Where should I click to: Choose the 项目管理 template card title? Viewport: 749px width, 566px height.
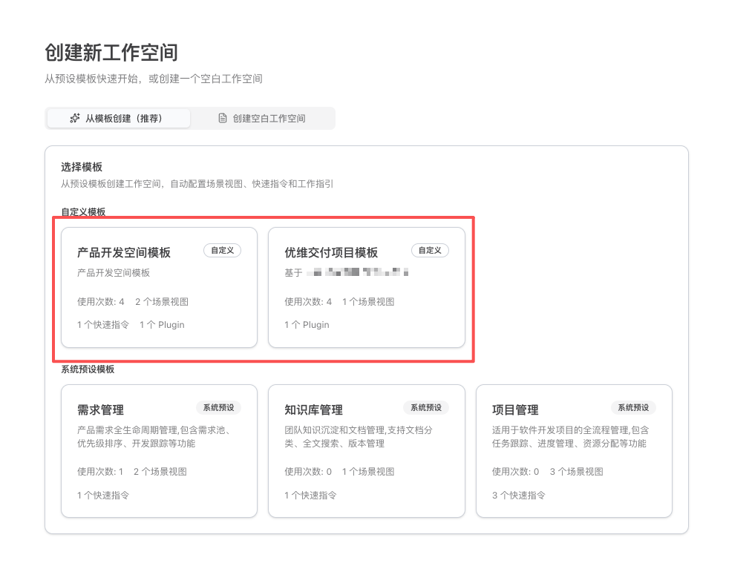coord(515,410)
